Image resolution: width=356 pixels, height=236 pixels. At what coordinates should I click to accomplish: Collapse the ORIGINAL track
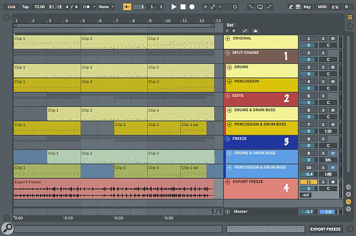[x=227, y=38]
